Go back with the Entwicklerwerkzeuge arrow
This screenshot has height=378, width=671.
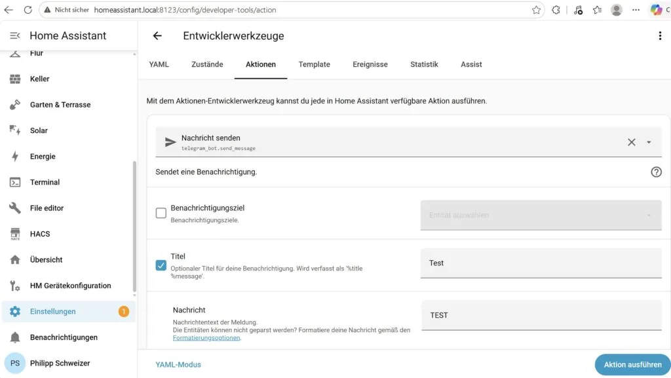pyautogui.click(x=157, y=36)
